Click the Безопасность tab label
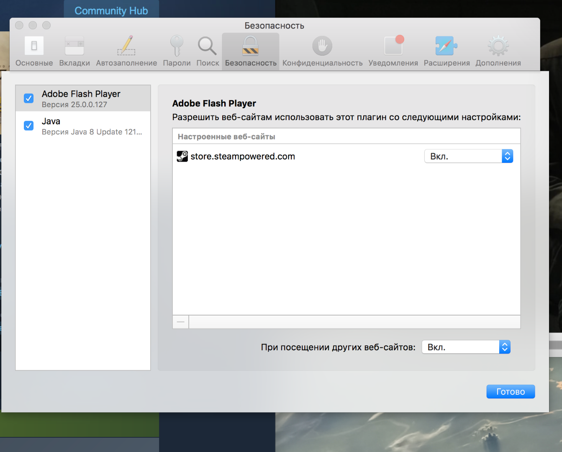This screenshot has width=562, height=452. click(251, 63)
